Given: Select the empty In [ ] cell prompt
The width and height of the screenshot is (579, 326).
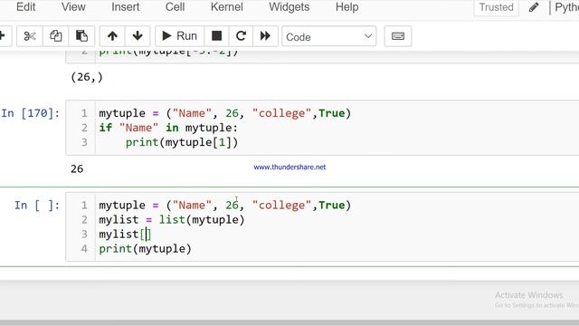Looking at the screenshot, I should point(37,206).
